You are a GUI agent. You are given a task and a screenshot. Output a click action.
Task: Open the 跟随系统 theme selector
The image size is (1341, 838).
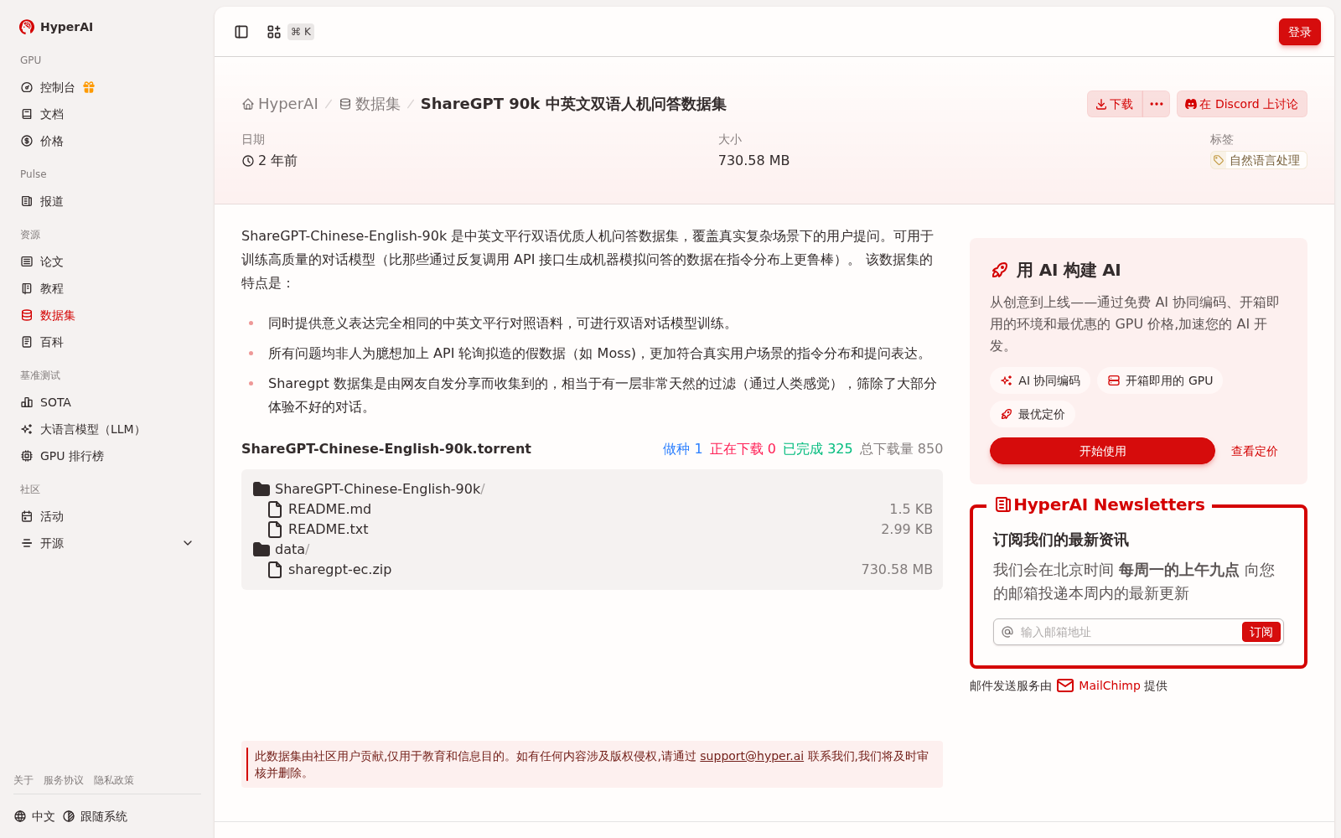(x=96, y=816)
